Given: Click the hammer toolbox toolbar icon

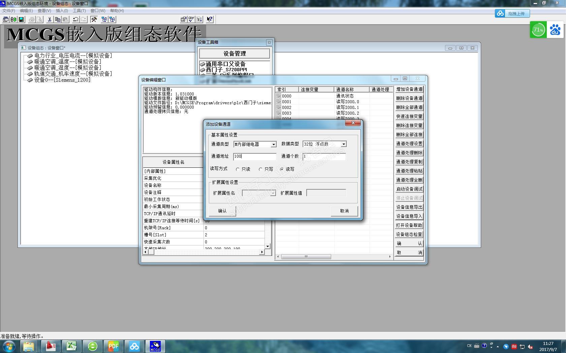Looking at the screenshot, I should pos(94,19).
